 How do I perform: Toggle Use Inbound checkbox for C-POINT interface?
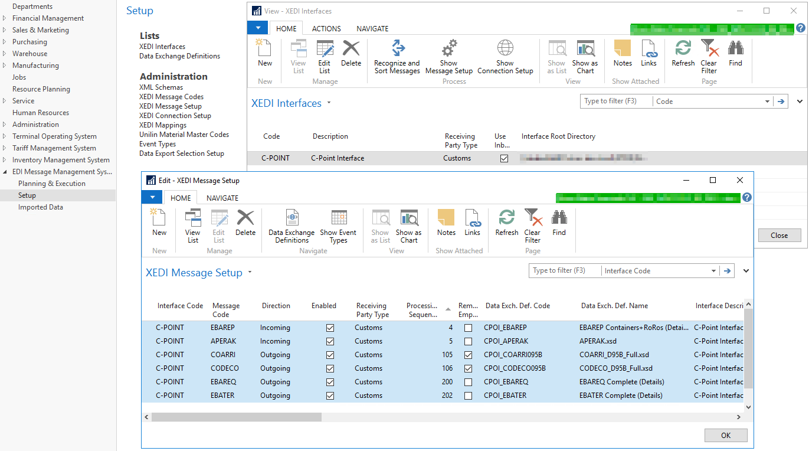tap(504, 158)
